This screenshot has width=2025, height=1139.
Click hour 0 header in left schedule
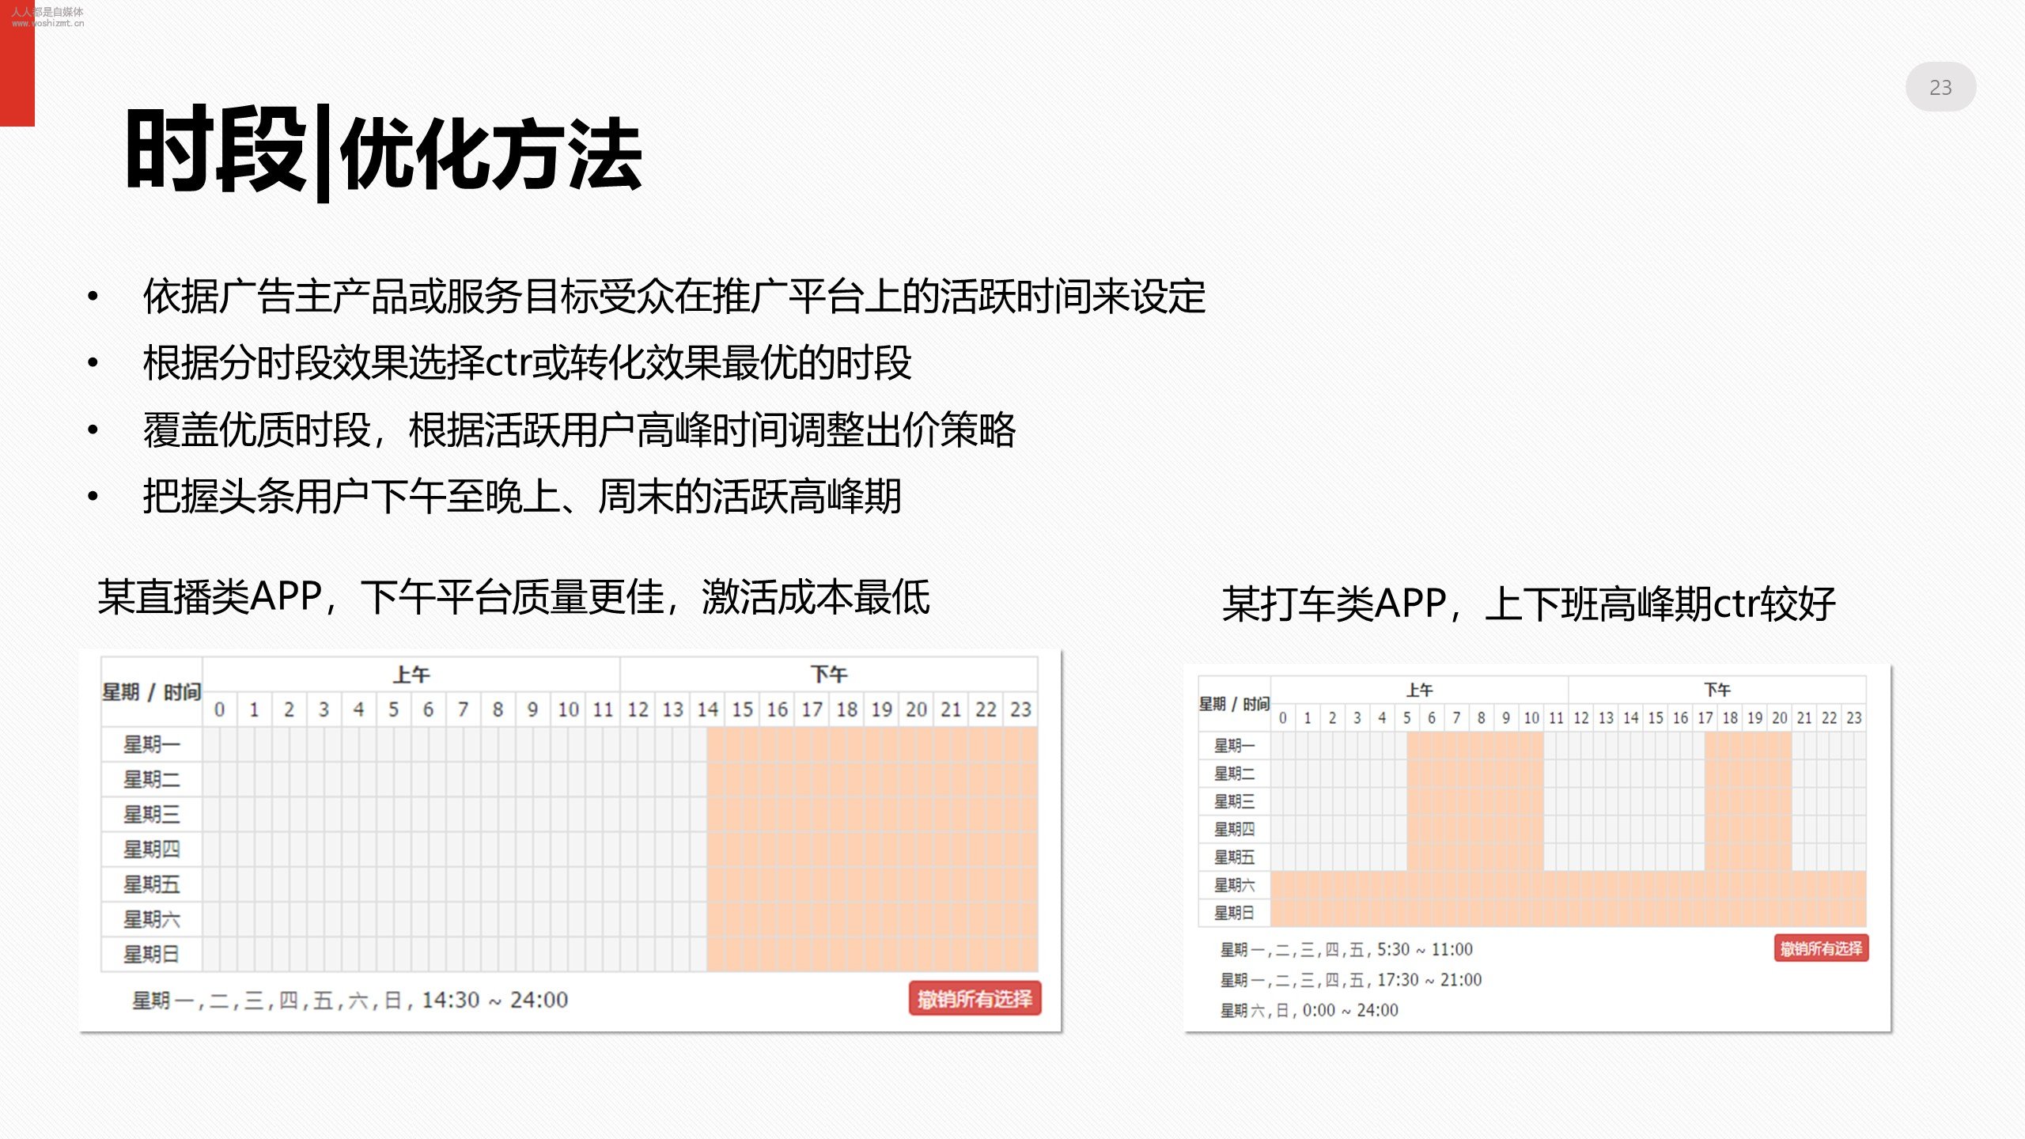220,710
